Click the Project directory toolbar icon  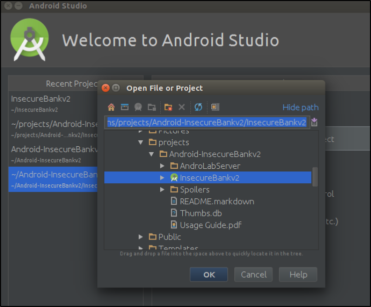click(x=138, y=107)
